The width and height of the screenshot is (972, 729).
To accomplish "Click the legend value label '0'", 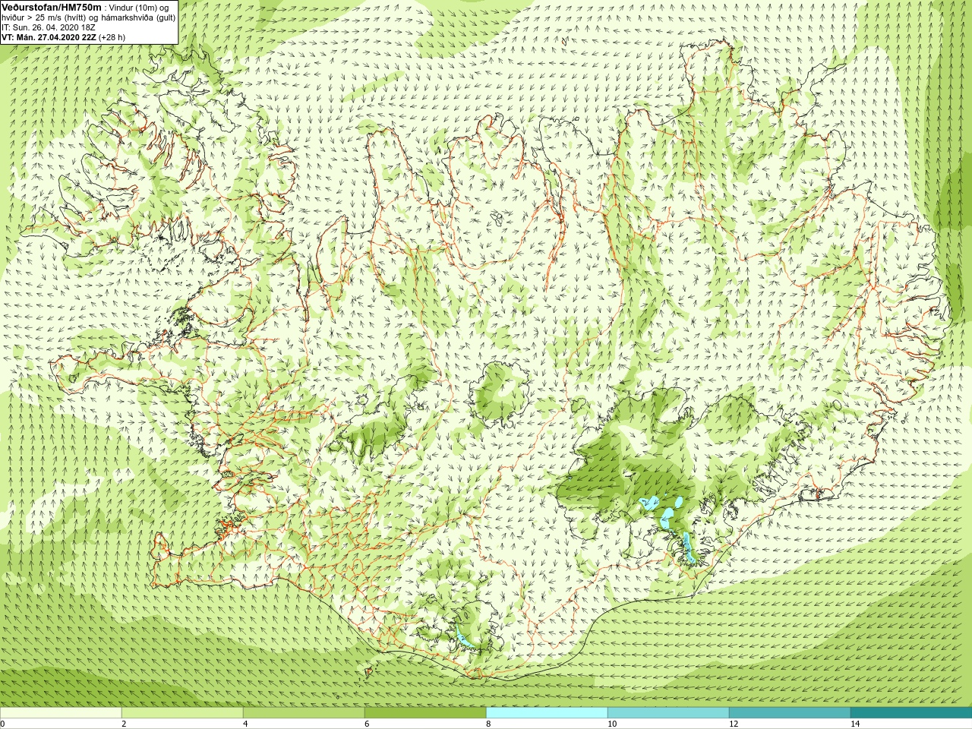I will tap(3, 724).
